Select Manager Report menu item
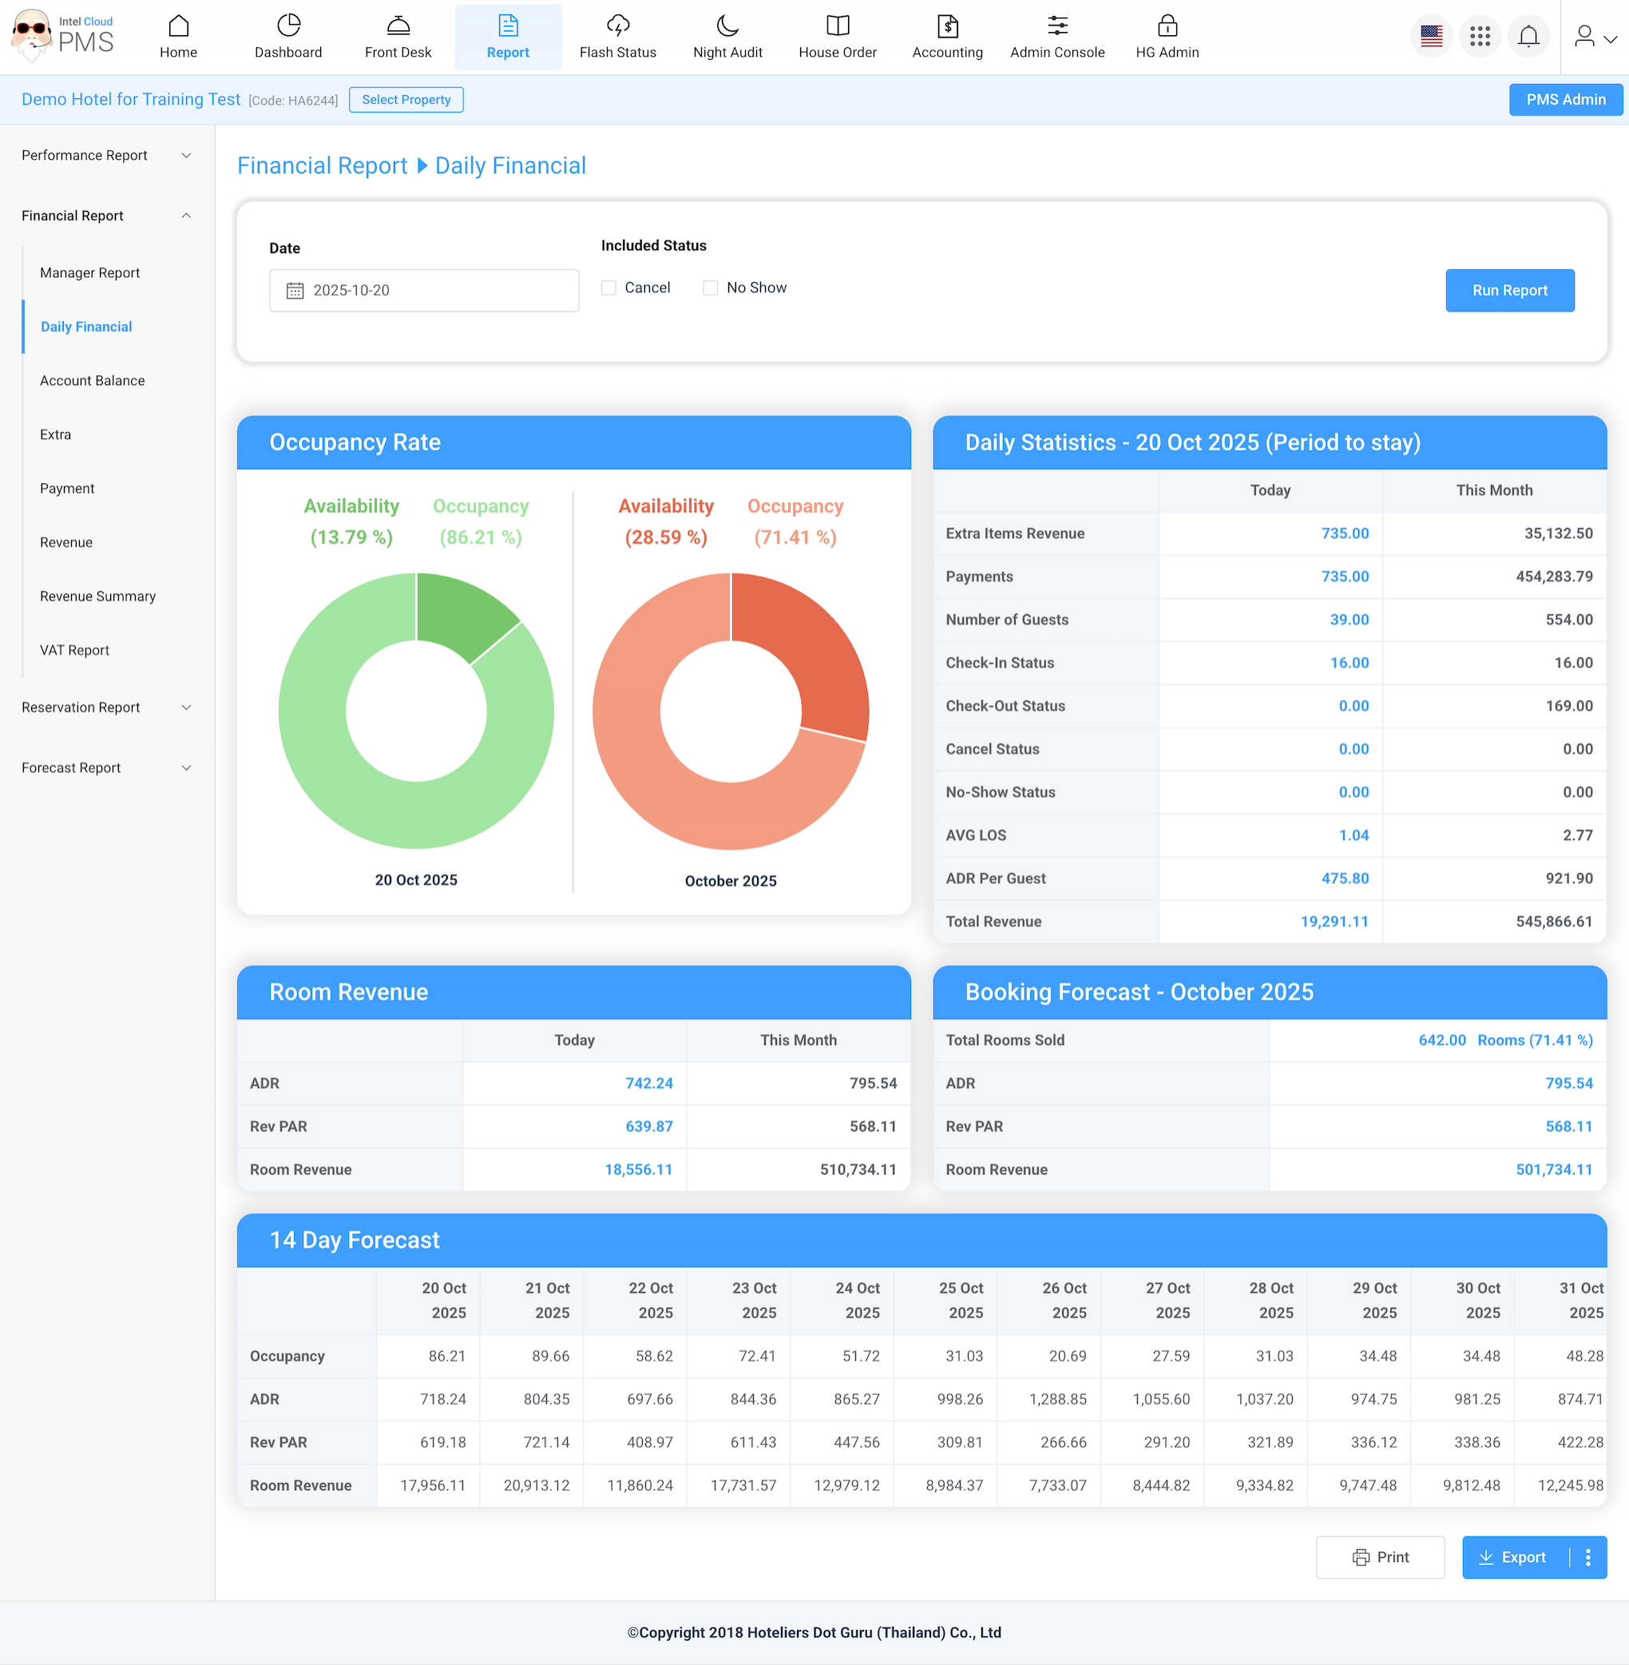 click(89, 273)
